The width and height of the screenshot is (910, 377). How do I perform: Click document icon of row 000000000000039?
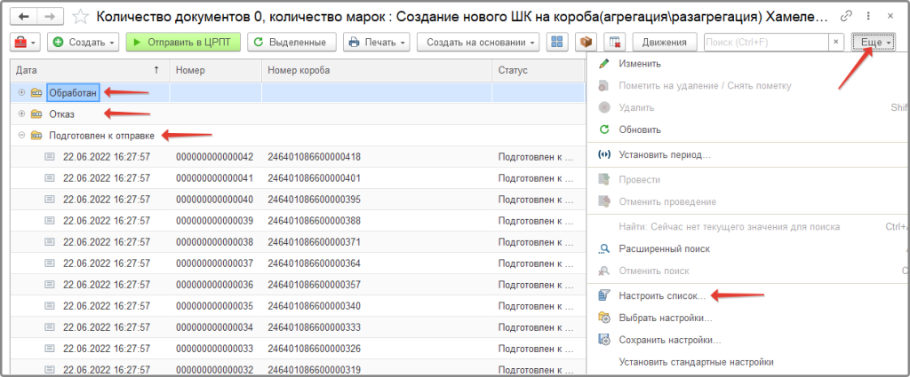[50, 221]
